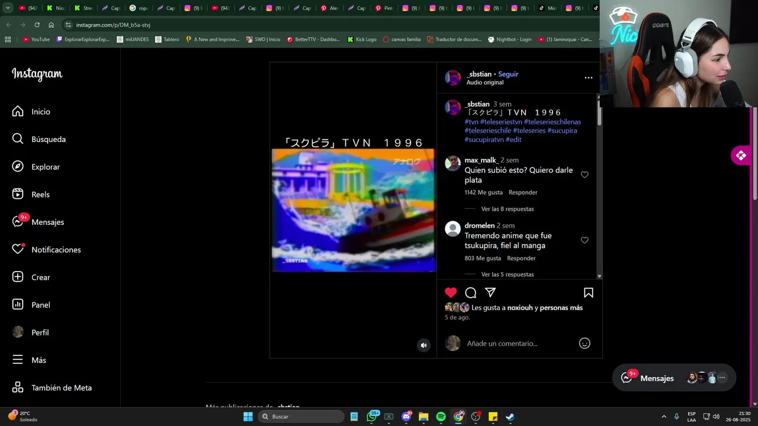
Task: Follow _sbstian with Seguir
Action: 508,74
